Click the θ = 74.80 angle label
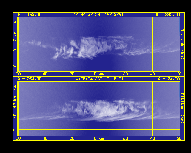This screenshot has width=191, height=153. 169,79
